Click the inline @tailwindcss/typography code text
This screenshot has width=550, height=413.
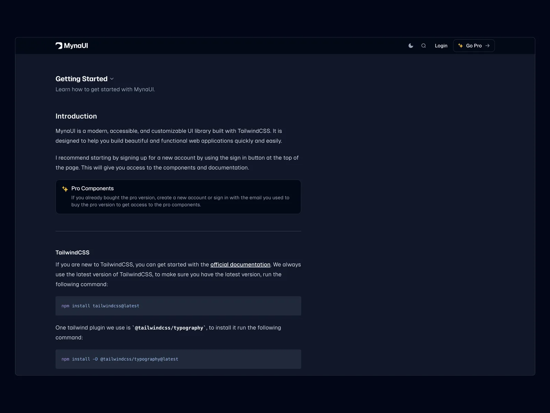(x=169, y=328)
